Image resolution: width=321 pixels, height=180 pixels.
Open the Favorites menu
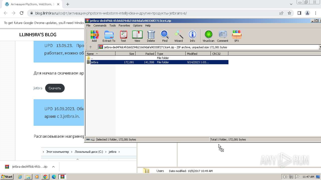[124, 25]
